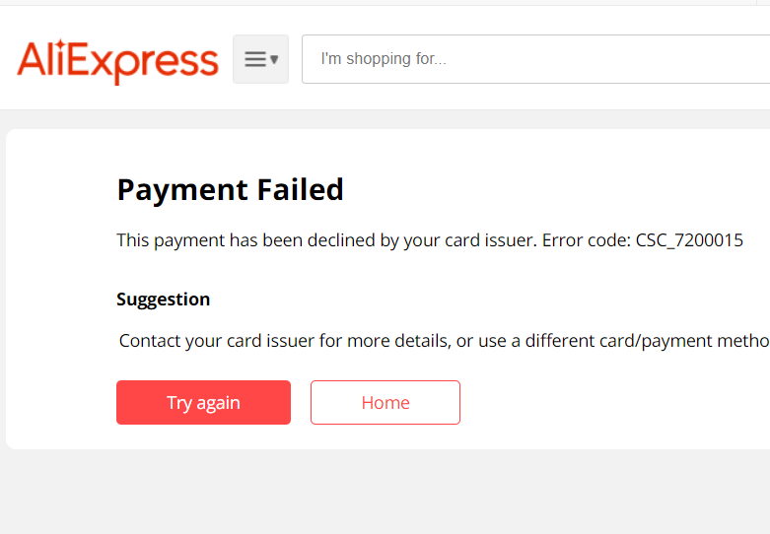Click the word "Payment" in the heading

[182, 190]
